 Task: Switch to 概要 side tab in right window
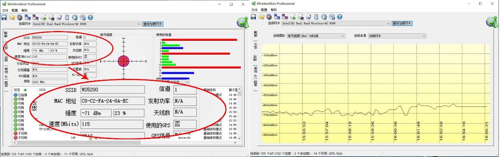click(255, 34)
